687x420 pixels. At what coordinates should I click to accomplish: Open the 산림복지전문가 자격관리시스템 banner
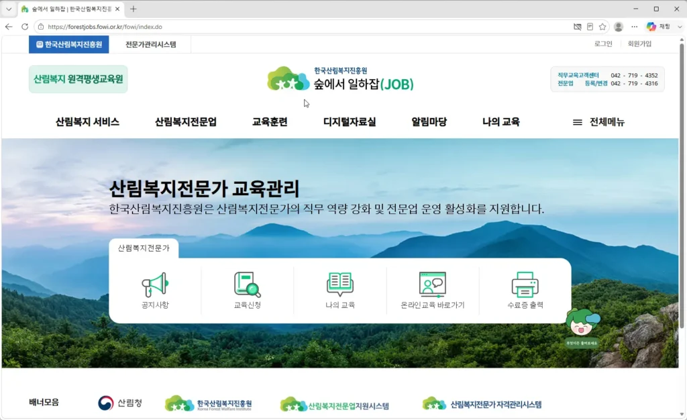(x=482, y=404)
